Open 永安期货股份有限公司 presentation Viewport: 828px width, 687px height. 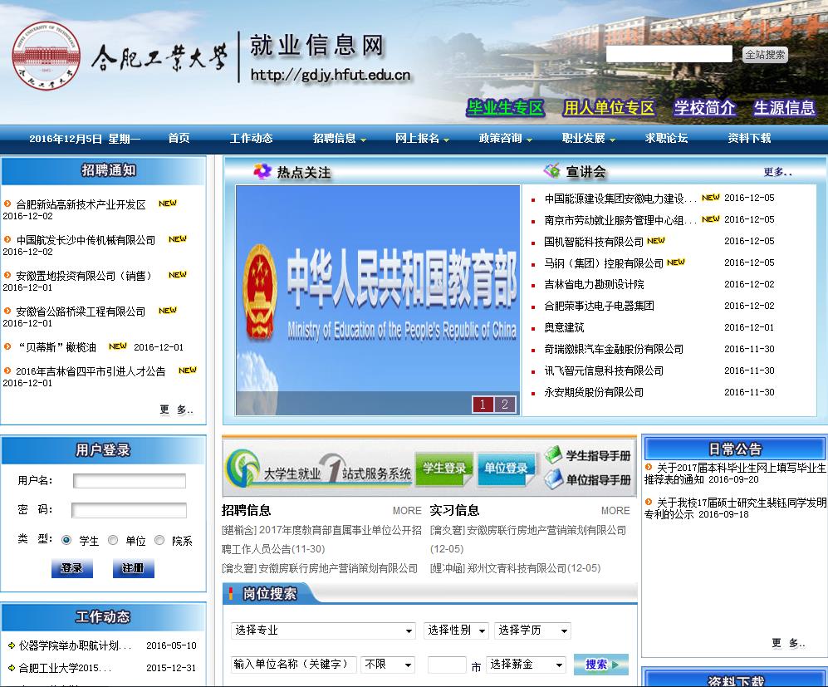(x=594, y=392)
